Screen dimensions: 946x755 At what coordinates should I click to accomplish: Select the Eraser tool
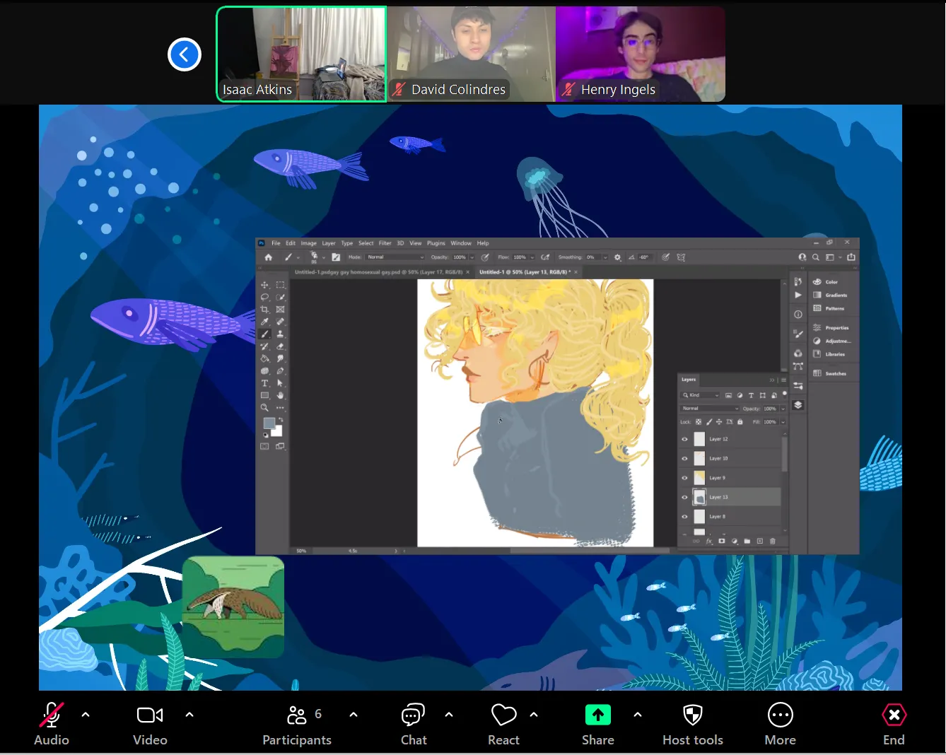(280, 346)
